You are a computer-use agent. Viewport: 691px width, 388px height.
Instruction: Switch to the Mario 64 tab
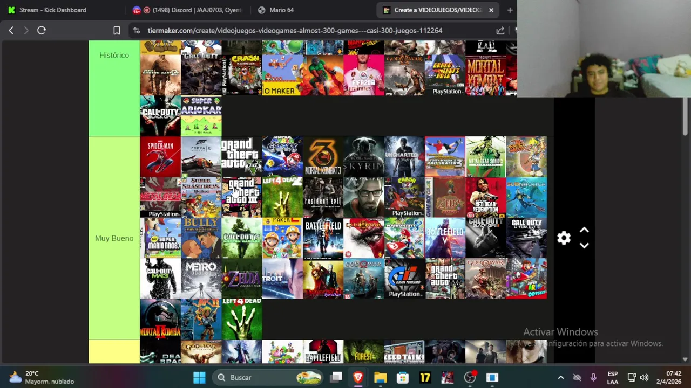(281, 10)
